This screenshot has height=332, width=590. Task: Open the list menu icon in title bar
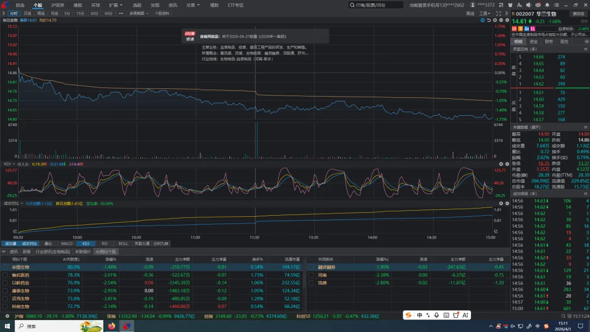coord(557,5)
